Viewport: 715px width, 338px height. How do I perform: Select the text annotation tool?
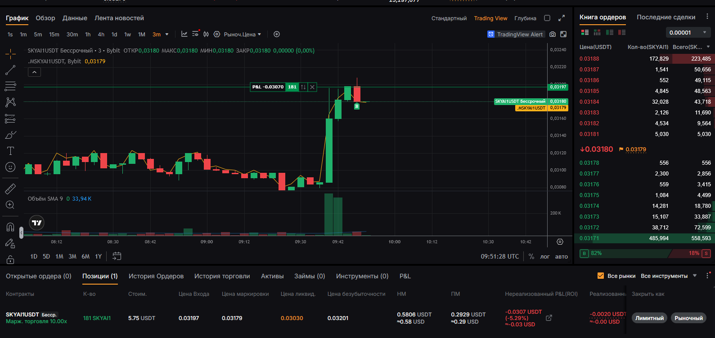[x=10, y=151]
